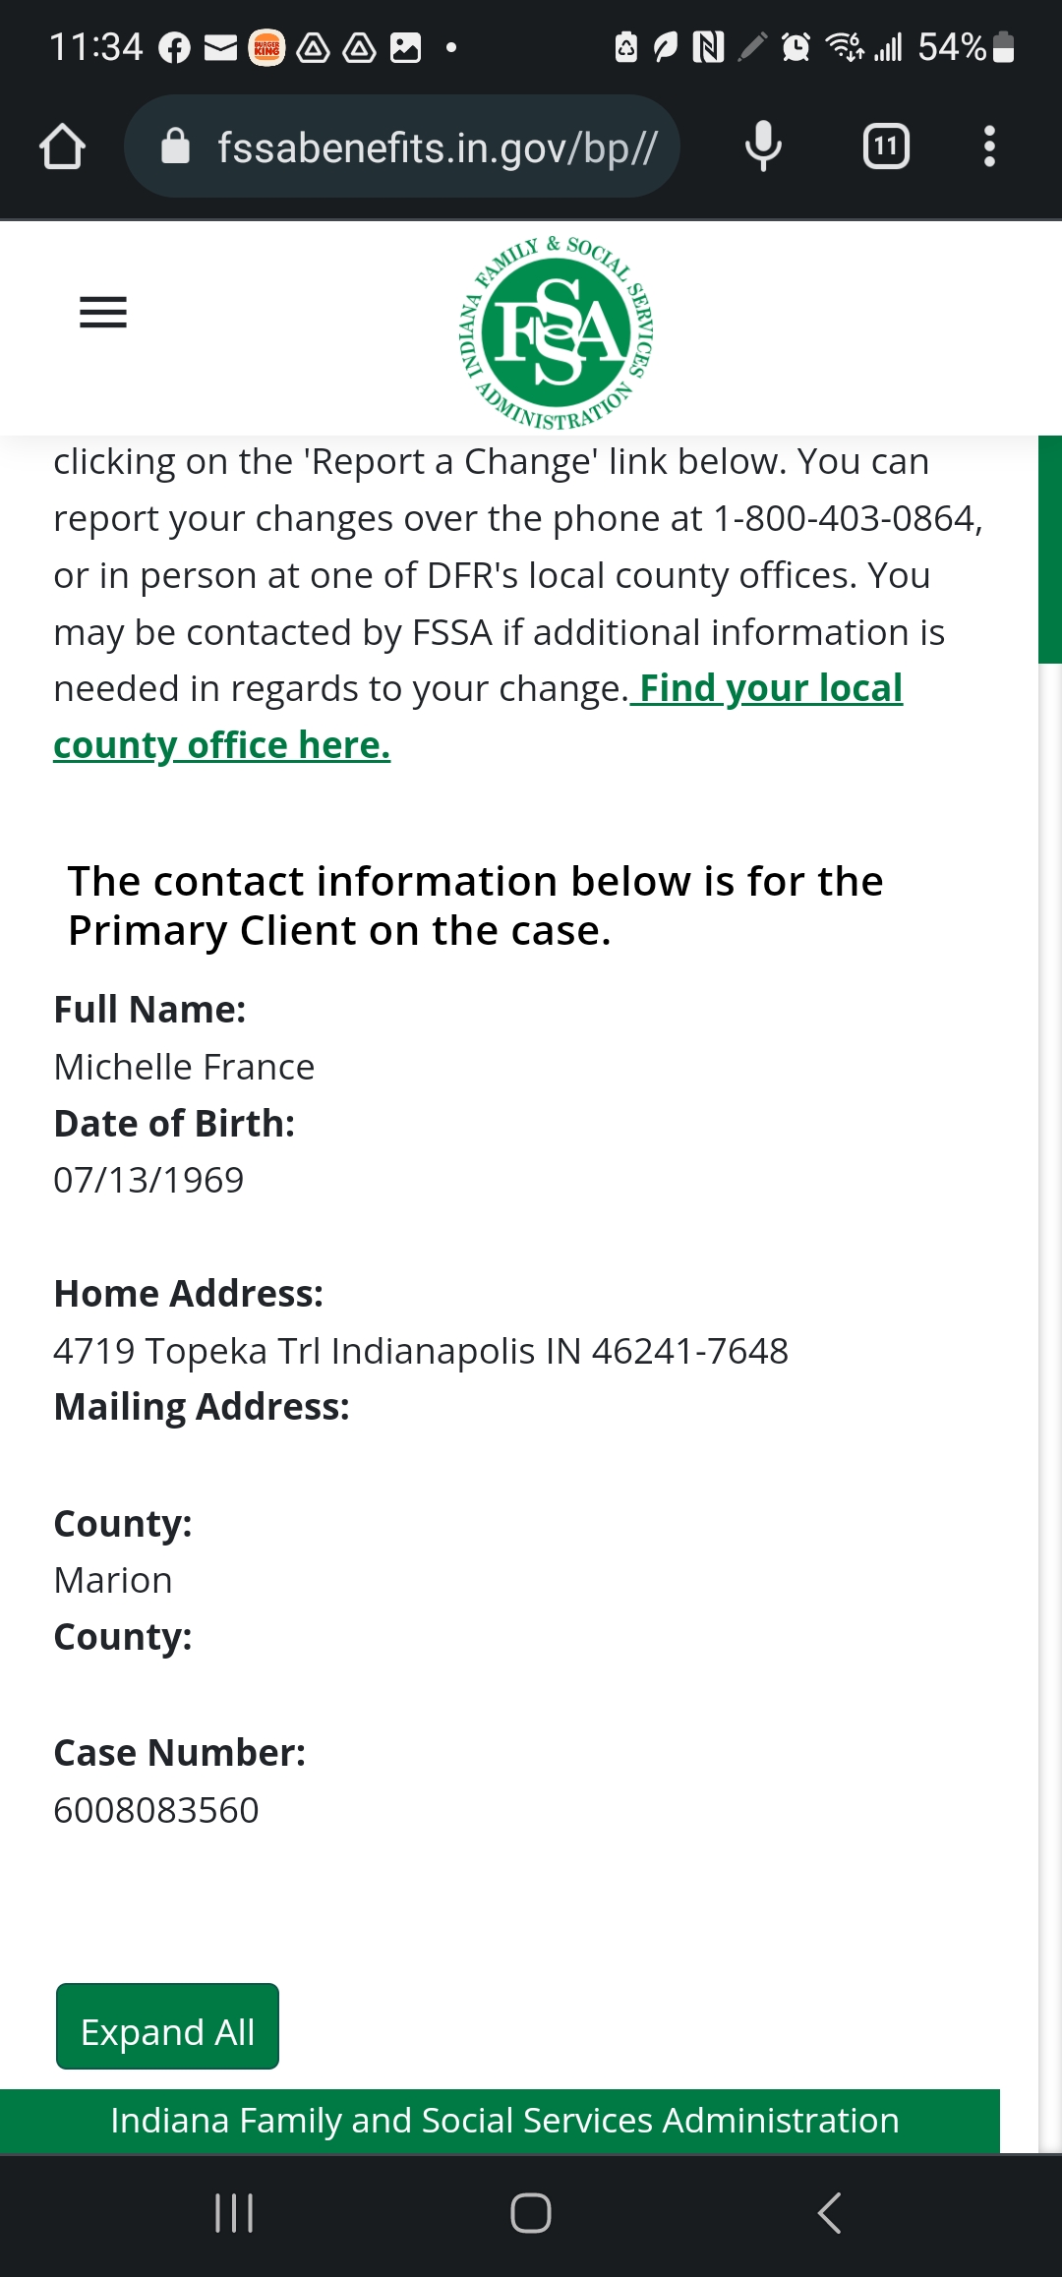This screenshot has width=1062, height=2277.
Task: Click the green page scrollbar thumb
Action: (x=1050, y=550)
